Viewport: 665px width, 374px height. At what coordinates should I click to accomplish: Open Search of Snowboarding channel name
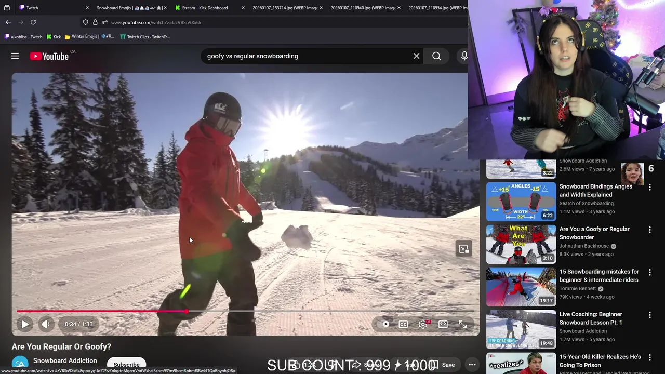(587, 204)
